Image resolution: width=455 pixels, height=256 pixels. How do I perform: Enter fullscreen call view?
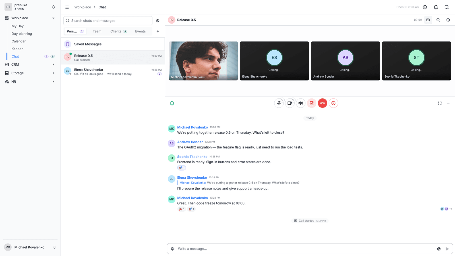pos(440,103)
